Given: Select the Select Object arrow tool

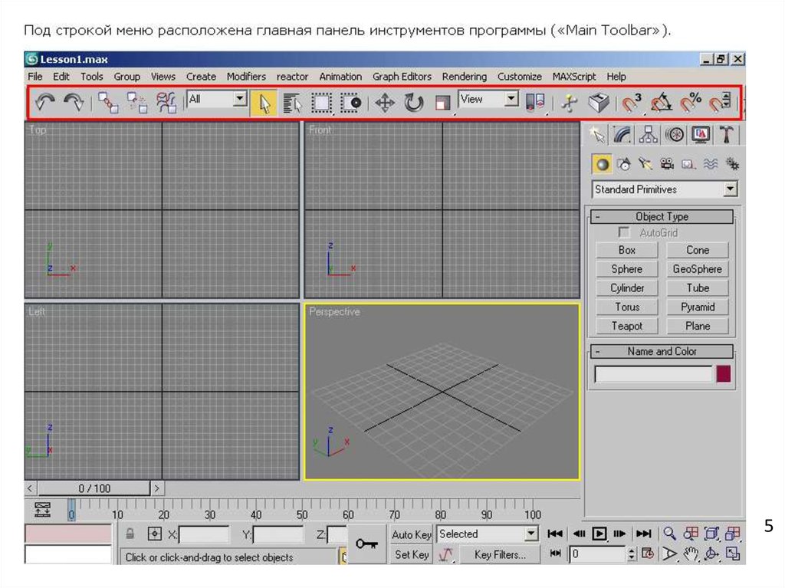Looking at the screenshot, I should (264, 103).
